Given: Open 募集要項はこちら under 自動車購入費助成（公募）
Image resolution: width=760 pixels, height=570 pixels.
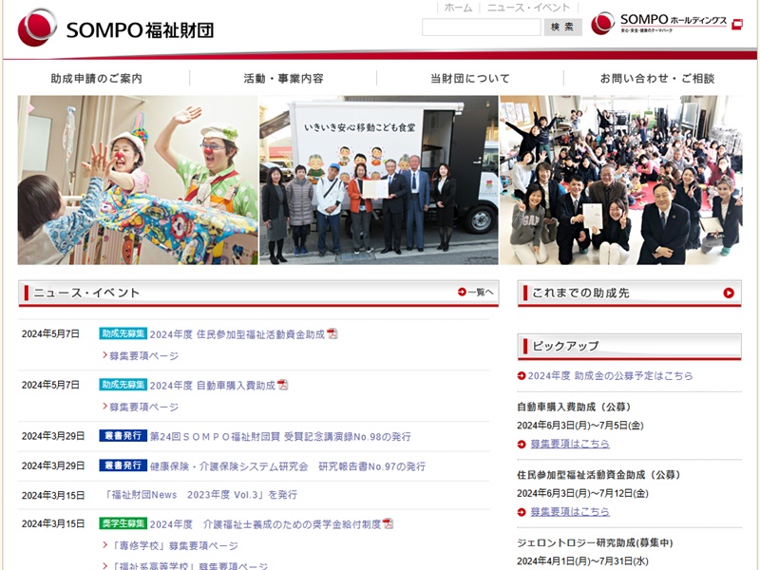Looking at the screenshot, I should (x=570, y=444).
